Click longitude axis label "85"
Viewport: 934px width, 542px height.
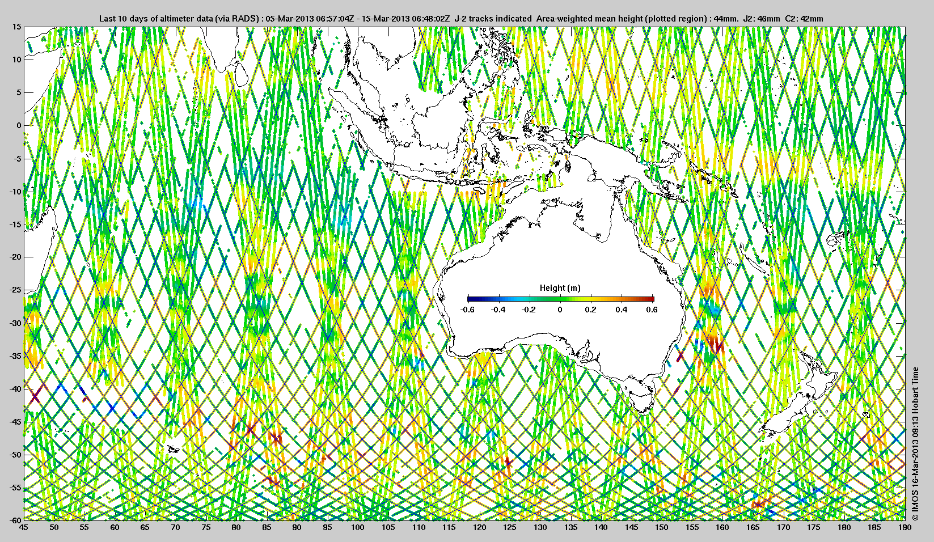[x=267, y=527]
